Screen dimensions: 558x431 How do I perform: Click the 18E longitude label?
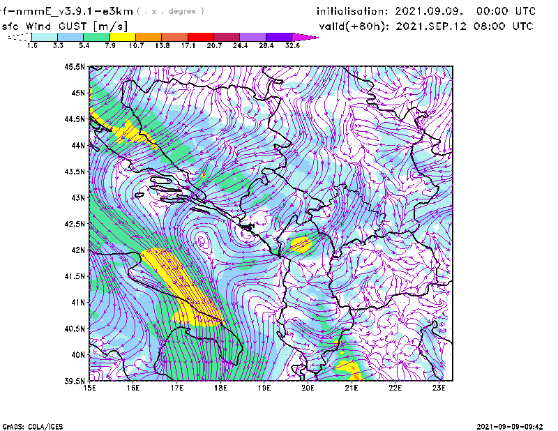tap(220, 388)
